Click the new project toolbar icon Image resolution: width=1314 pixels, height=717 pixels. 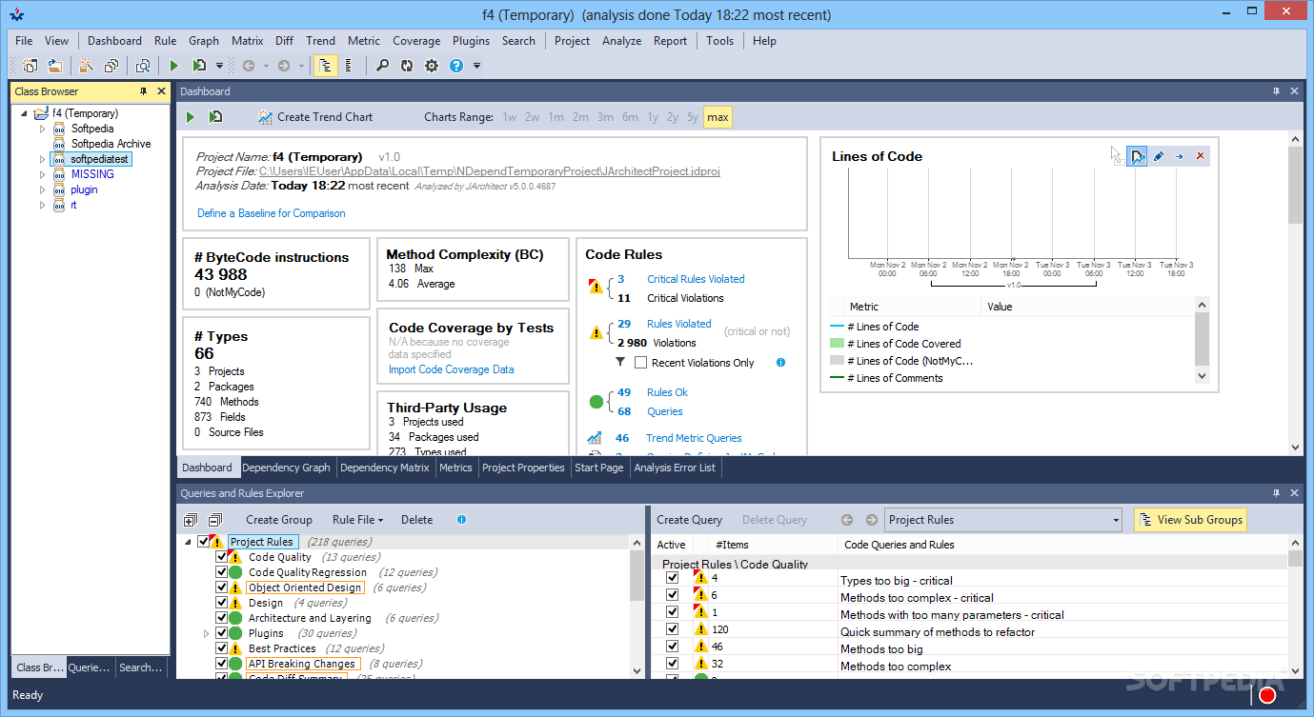coord(30,66)
